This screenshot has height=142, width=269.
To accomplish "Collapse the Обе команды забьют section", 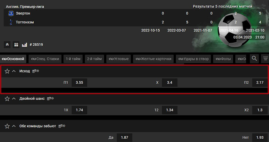I will [14, 126].
